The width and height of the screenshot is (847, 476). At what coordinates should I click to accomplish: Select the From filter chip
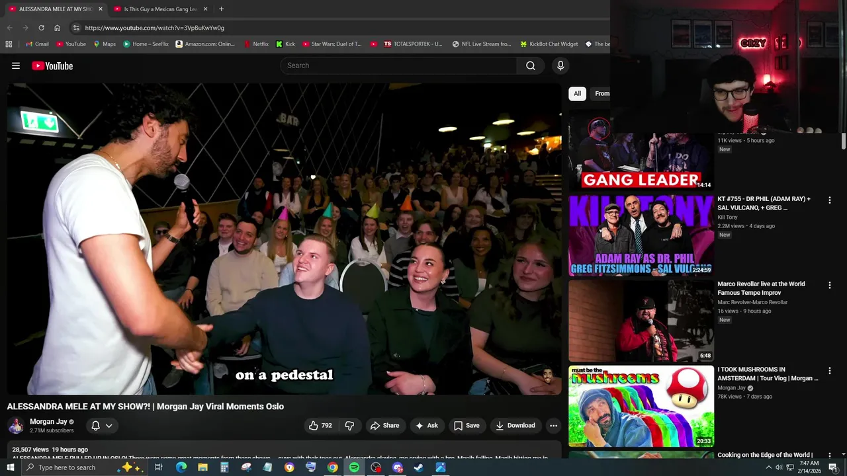click(x=601, y=93)
